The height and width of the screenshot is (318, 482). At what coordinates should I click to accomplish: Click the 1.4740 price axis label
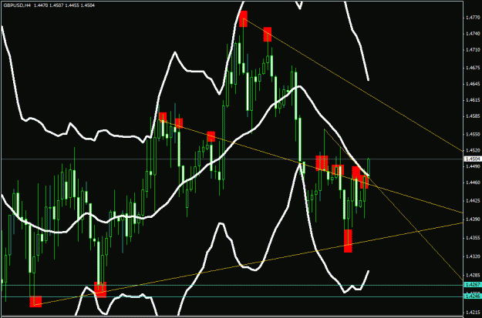(x=472, y=34)
